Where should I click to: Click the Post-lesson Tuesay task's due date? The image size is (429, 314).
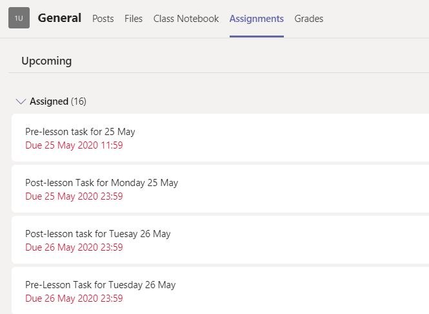(74, 247)
